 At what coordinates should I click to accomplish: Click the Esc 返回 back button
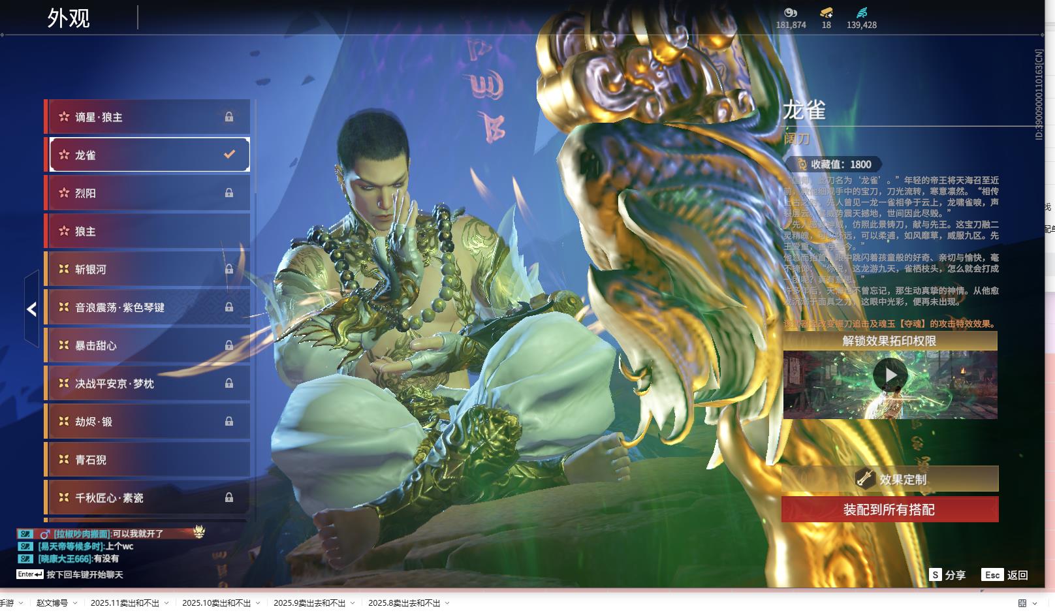click(1005, 575)
